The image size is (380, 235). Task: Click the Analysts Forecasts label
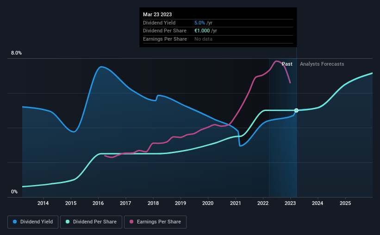coord(322,64)
